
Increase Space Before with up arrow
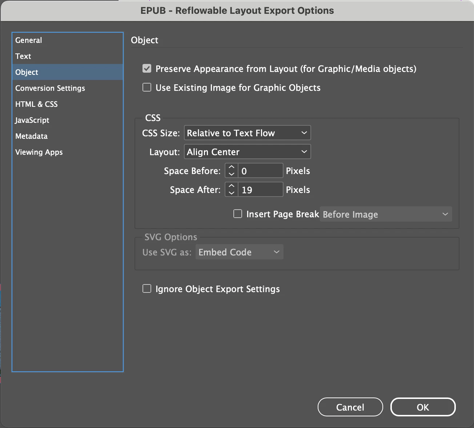tap(232, 167)
